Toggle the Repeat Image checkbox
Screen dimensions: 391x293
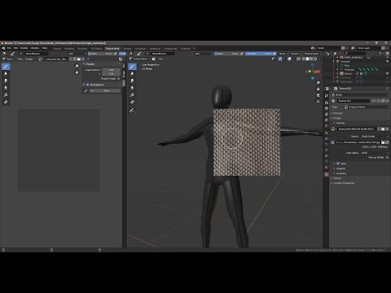[x=118, y=78]
